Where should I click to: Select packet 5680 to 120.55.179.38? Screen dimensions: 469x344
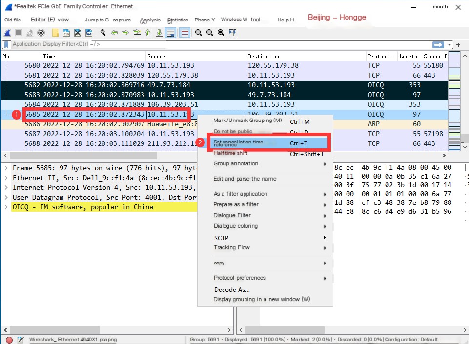point(224,65)
